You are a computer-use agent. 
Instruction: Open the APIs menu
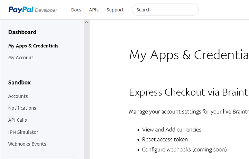click(94, 10)
